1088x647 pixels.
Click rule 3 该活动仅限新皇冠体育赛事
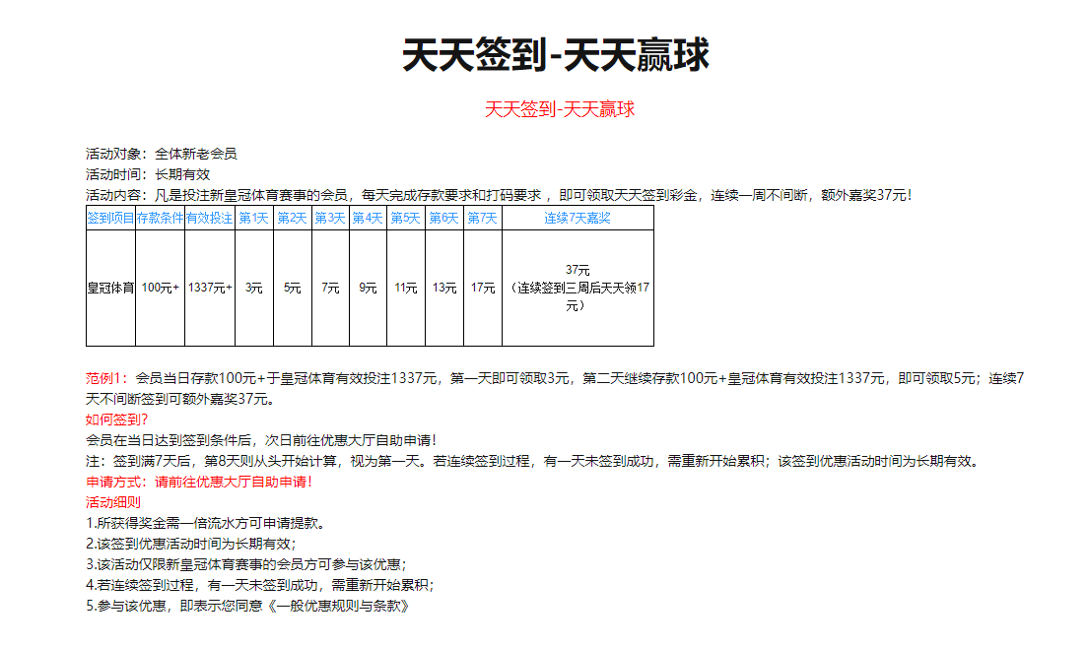coord(246,564)
